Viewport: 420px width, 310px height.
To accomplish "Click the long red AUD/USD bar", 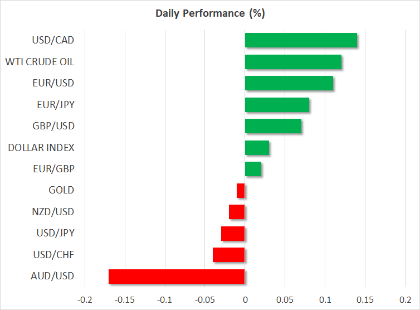I will click(x=177, y=277).
